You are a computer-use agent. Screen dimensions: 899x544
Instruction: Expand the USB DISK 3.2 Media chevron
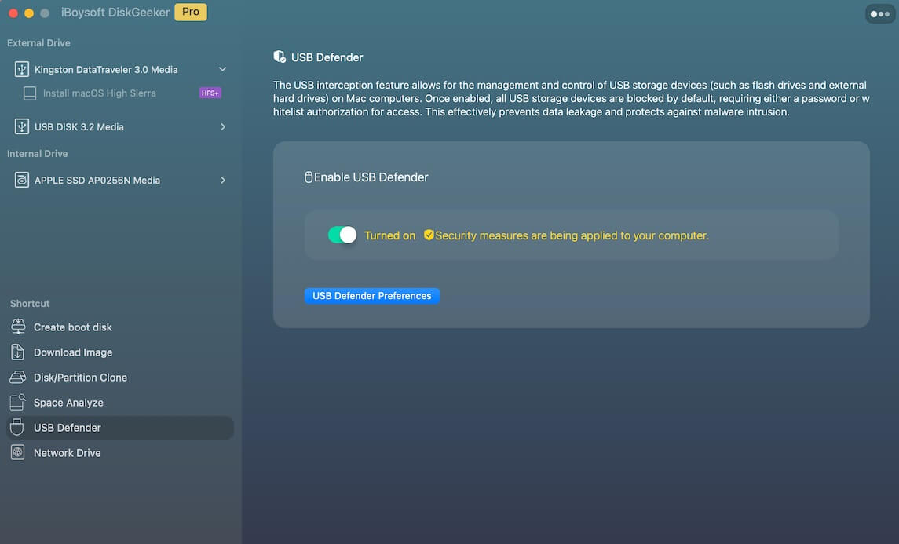tap(223, 127)
